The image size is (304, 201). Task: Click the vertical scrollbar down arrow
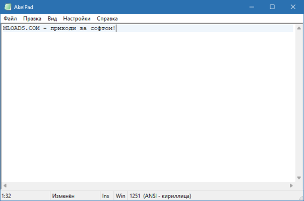pyautogui.click(x=299, y=178)
